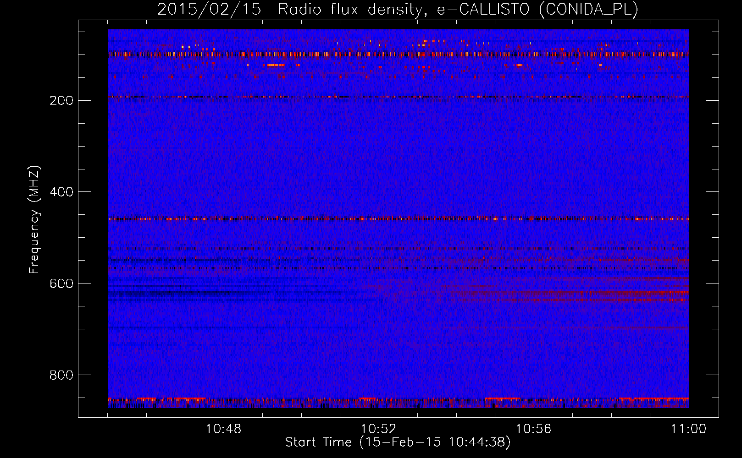Click the "400" frequency tick label
Screen dimensions: 742x458
click(61, 192)
